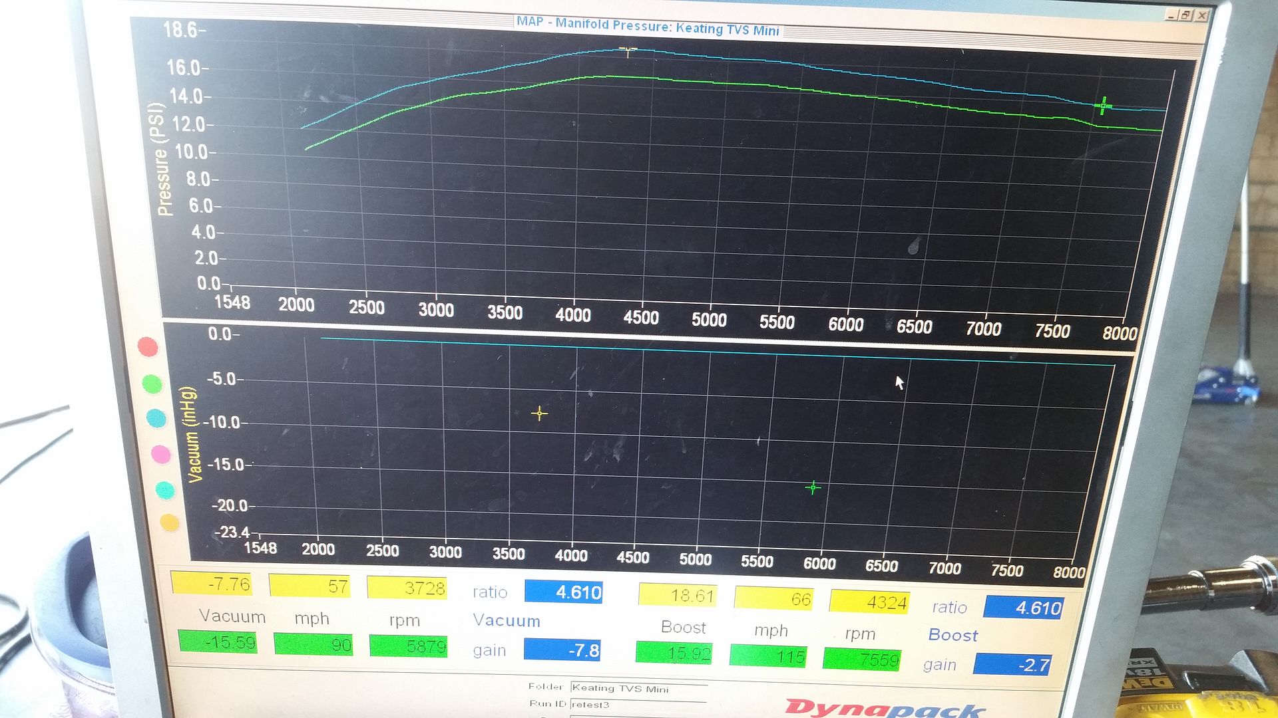The image size is (1278, 718).
Task: Click the red circle trace indicator
Action: pos(148,346)
